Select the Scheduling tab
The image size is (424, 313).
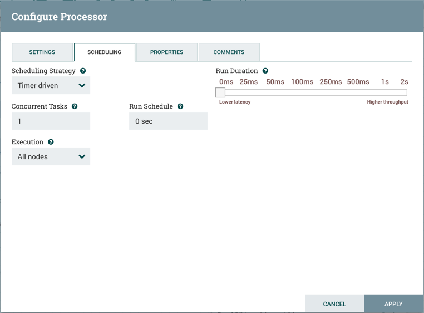pyautogui.click(x=104, y=52)
